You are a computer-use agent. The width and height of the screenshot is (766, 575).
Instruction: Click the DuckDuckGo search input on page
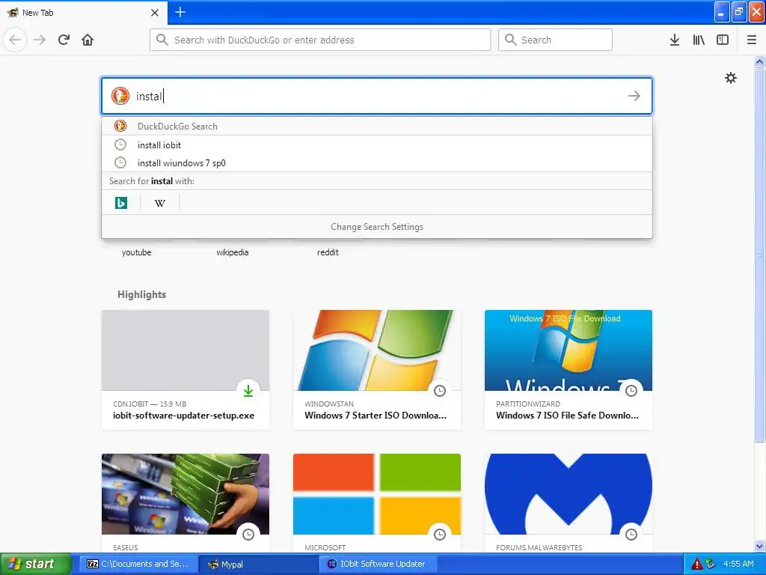coord(377,96)
